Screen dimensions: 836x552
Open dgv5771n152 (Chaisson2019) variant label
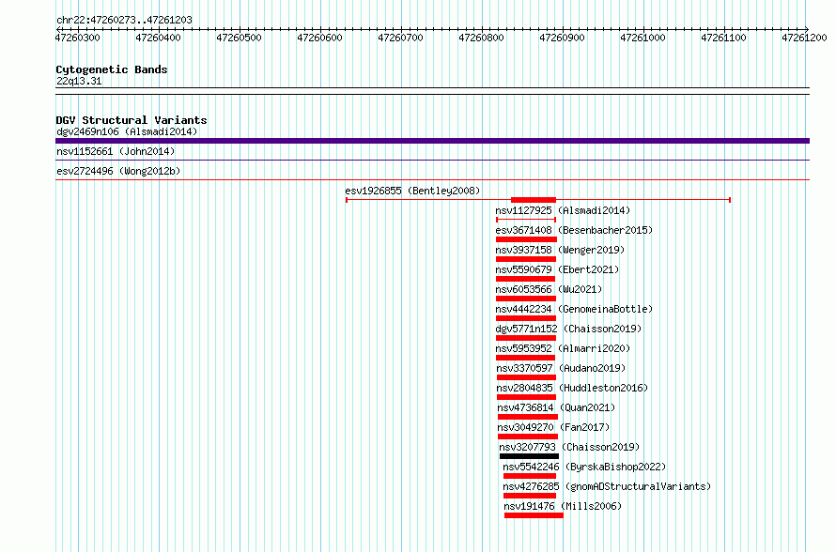pos(568,329)
